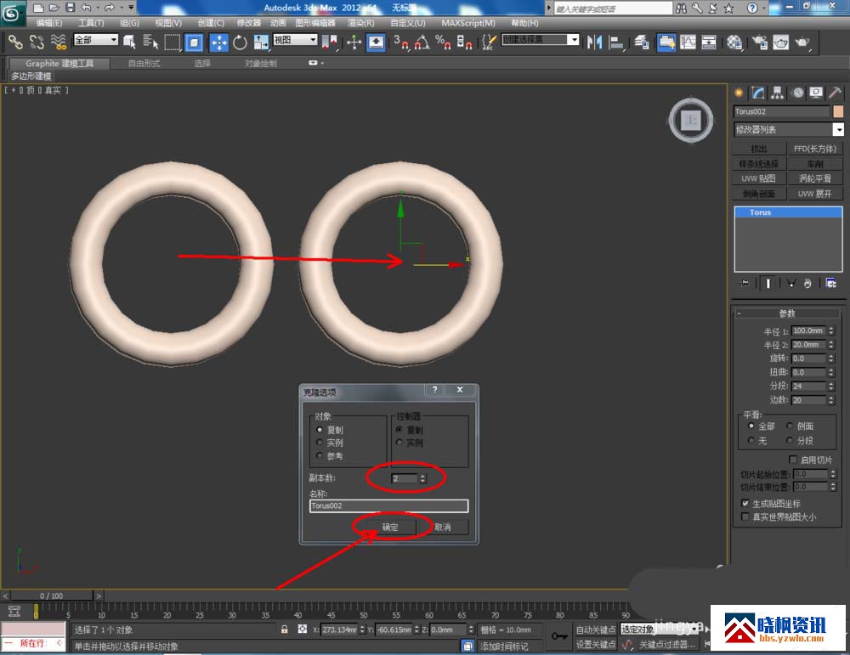
Task: Toggle 生成贴图坐标 checkbox
Action: click(x=745, y=503)
